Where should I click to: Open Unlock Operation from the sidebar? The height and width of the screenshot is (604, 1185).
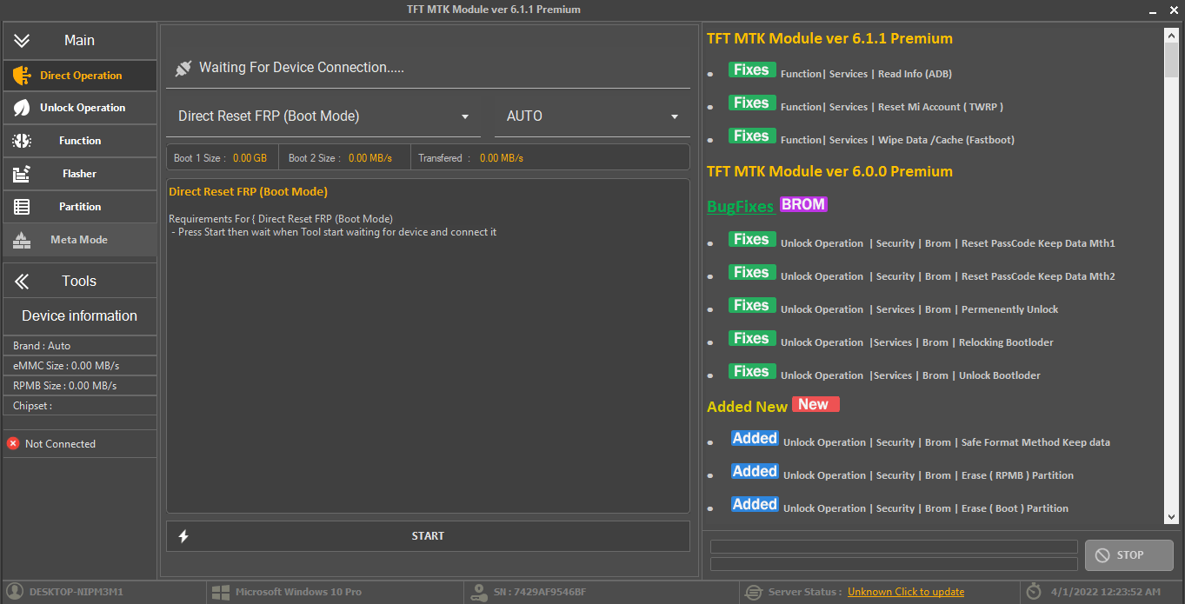pyautogui.click(x=23, y=108)
